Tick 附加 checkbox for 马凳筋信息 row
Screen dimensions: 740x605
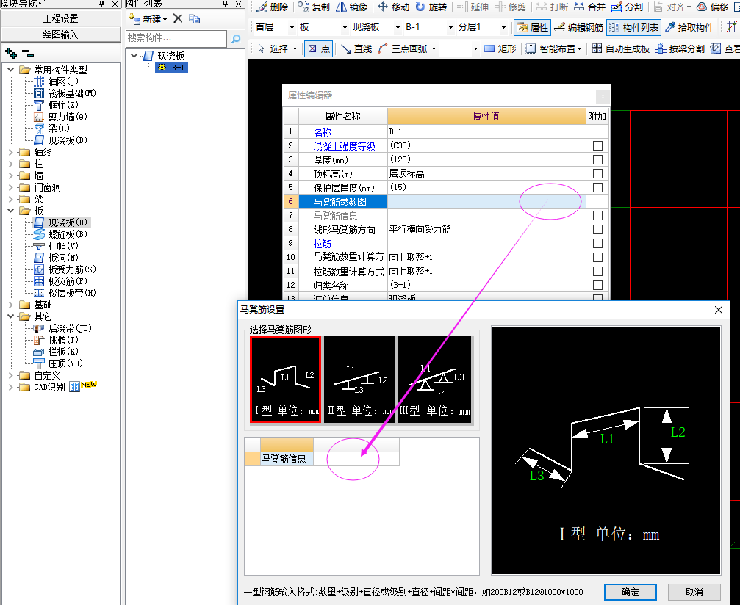pos(597,216)
